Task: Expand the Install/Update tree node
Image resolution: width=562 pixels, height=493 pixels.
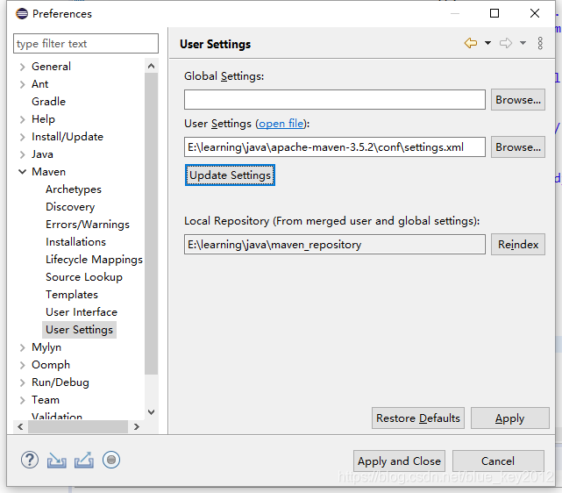Action: [22, 137]
